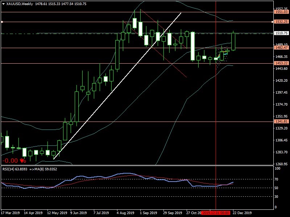
Task: Click the 29 Sep 2019 date on time axis
Action: [x=173, y=213]
